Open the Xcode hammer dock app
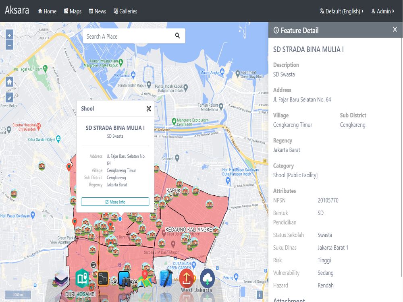This screenshot has width=403, height=302. pos(166,278)
